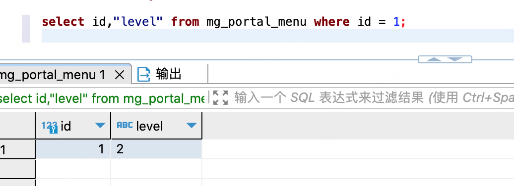Image resolution: width=514 pixels, height=186 pixels.
Task: Click the ABC type icon of level column
Action: point(125,125)
